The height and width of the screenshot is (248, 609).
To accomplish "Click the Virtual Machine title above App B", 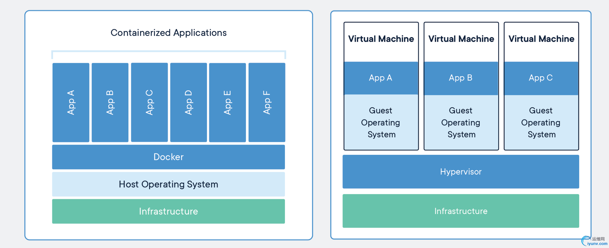I will [461, 39].
